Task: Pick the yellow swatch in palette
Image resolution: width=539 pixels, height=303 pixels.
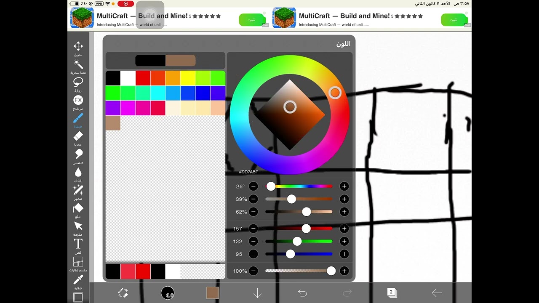Action: [x=188, y=78]
